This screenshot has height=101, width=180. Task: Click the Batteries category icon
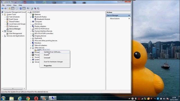33,14
